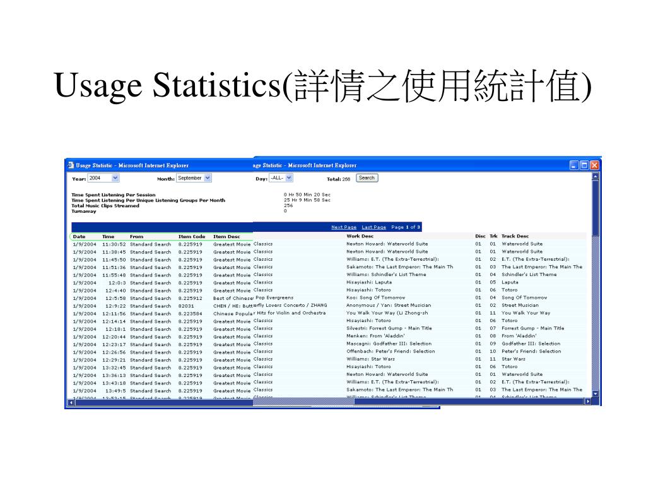Click the Internet Explorer page icon in title bar

[71, 165]
